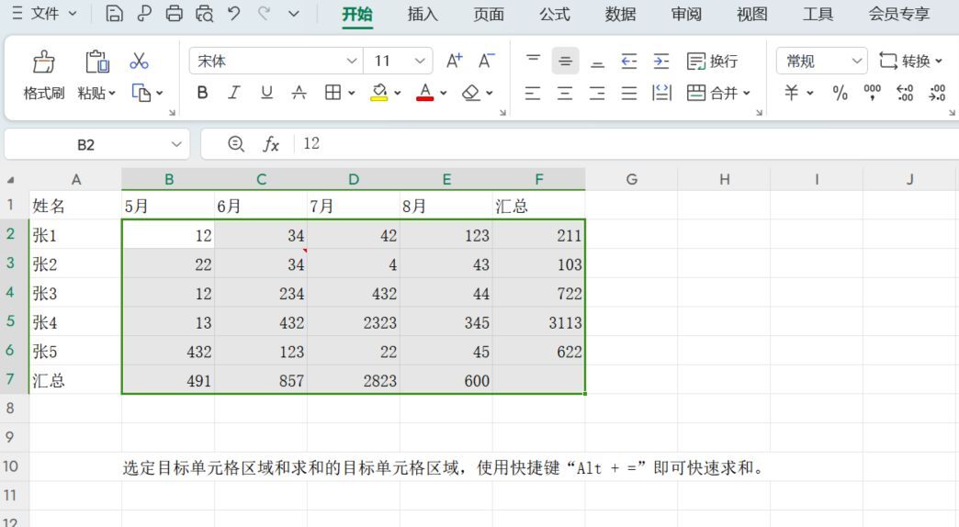Viewport: 959px width, 527px height.
Task: Increase indent icon
Action: click(661, 61)
